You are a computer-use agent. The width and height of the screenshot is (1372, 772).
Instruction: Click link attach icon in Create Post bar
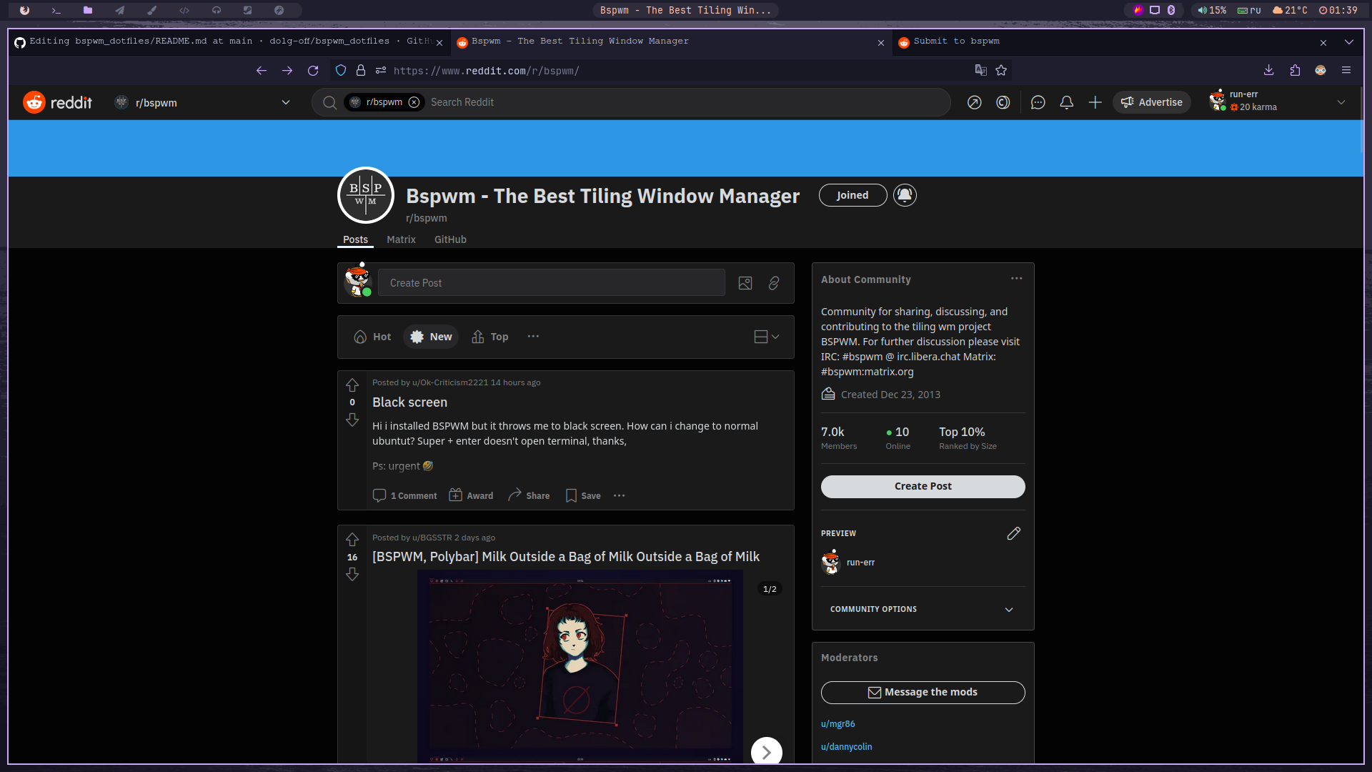coord(774,283)
